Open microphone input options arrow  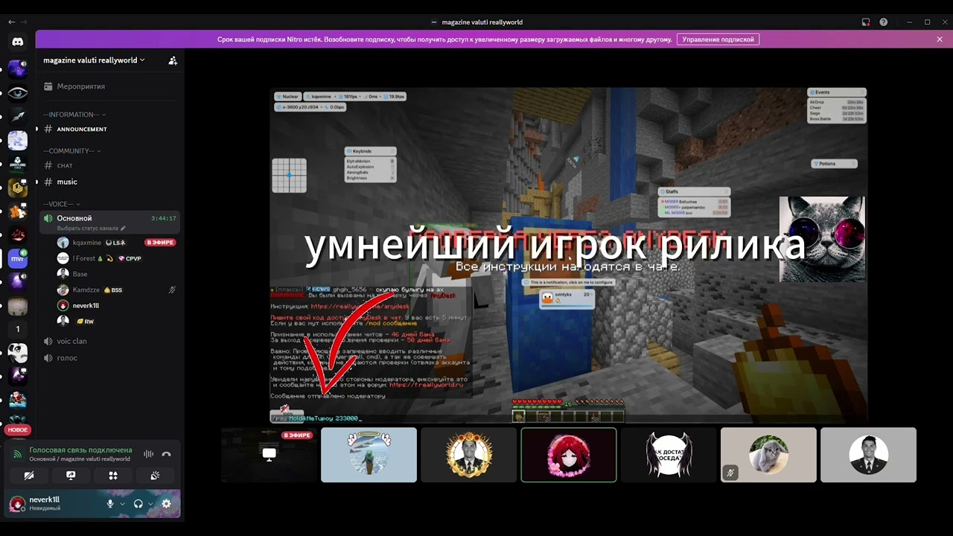pos(122,504)
